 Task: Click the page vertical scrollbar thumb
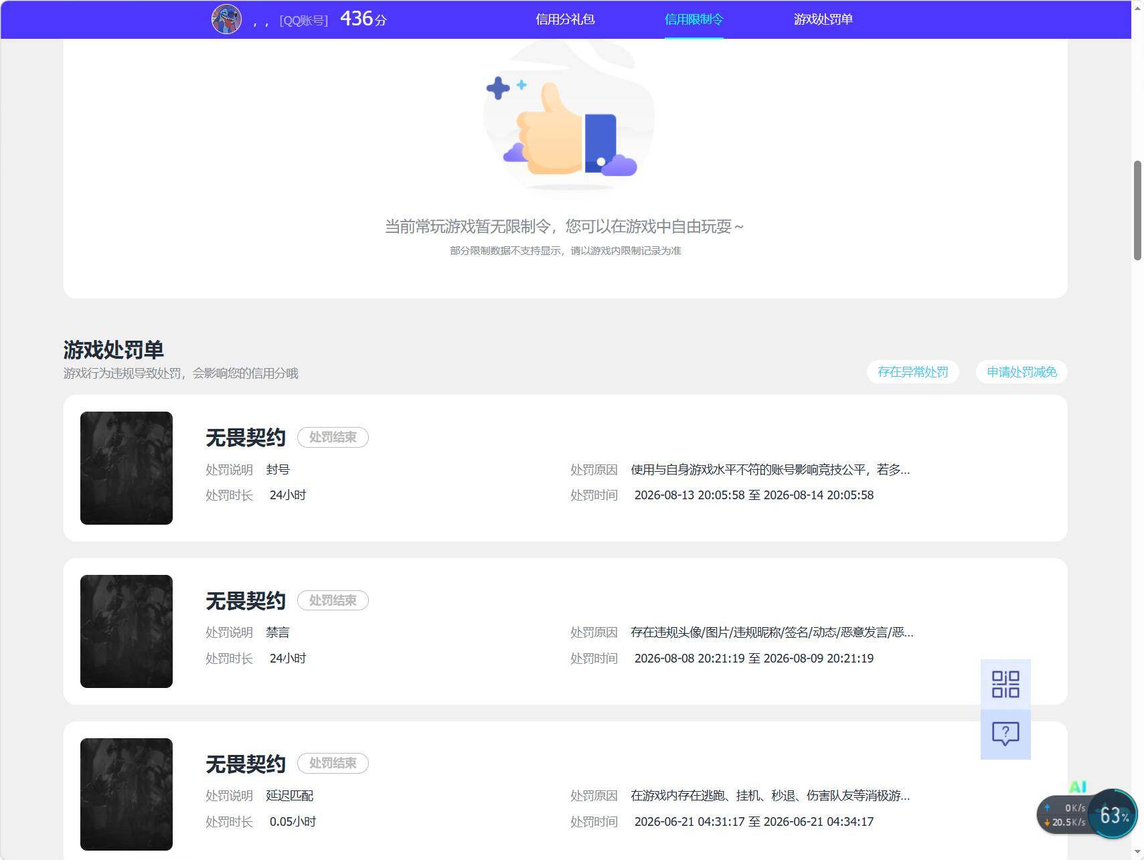click(1137, 210)
